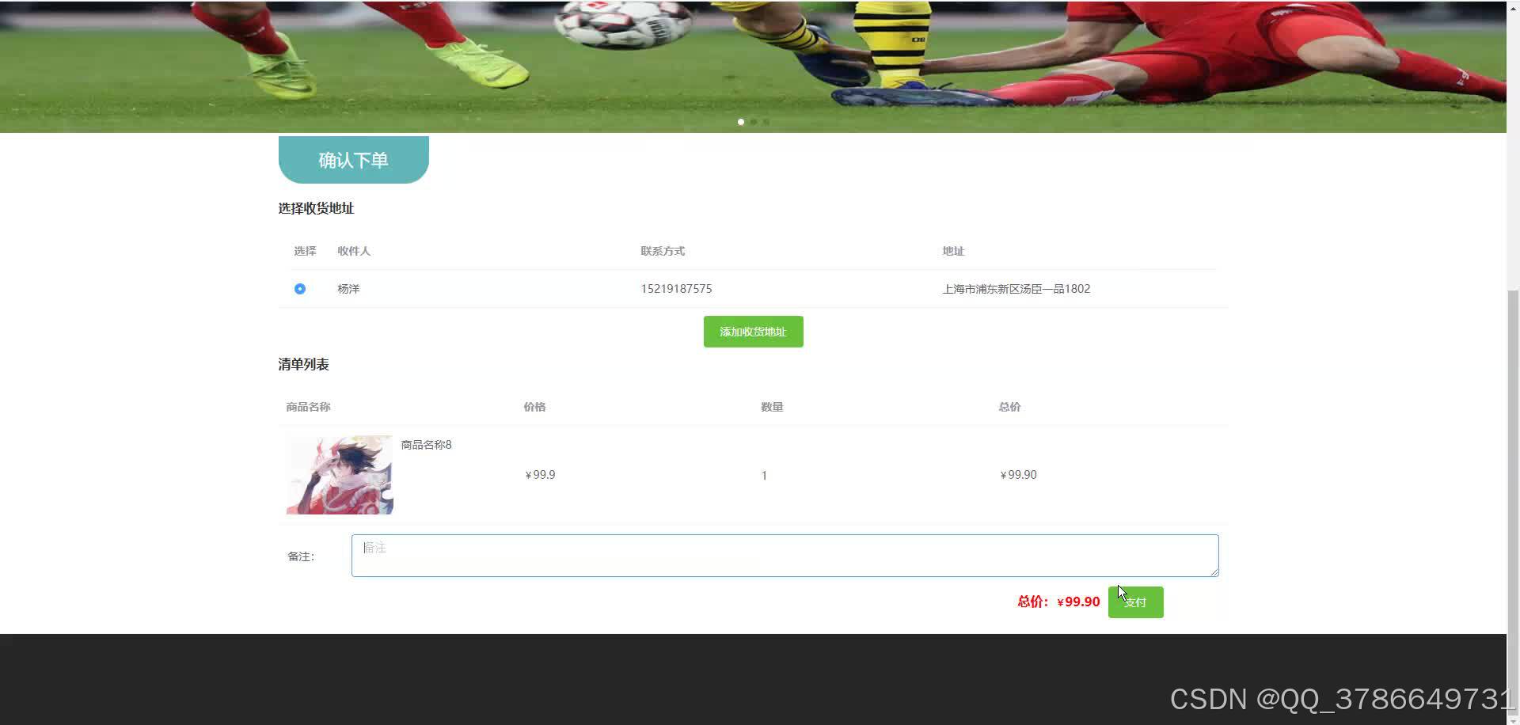Image resolution: width=1520 pixels, height=725 pixels.
Task: Click the 收件人 column header
Action: point(353,251)
